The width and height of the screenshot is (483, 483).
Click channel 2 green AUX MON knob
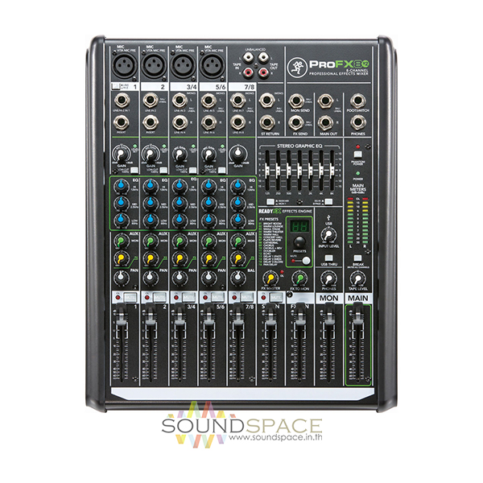pos(149,242)
